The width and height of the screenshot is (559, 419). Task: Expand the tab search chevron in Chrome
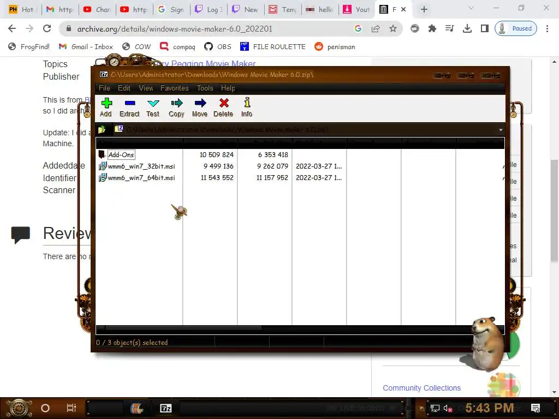point(471,8)
